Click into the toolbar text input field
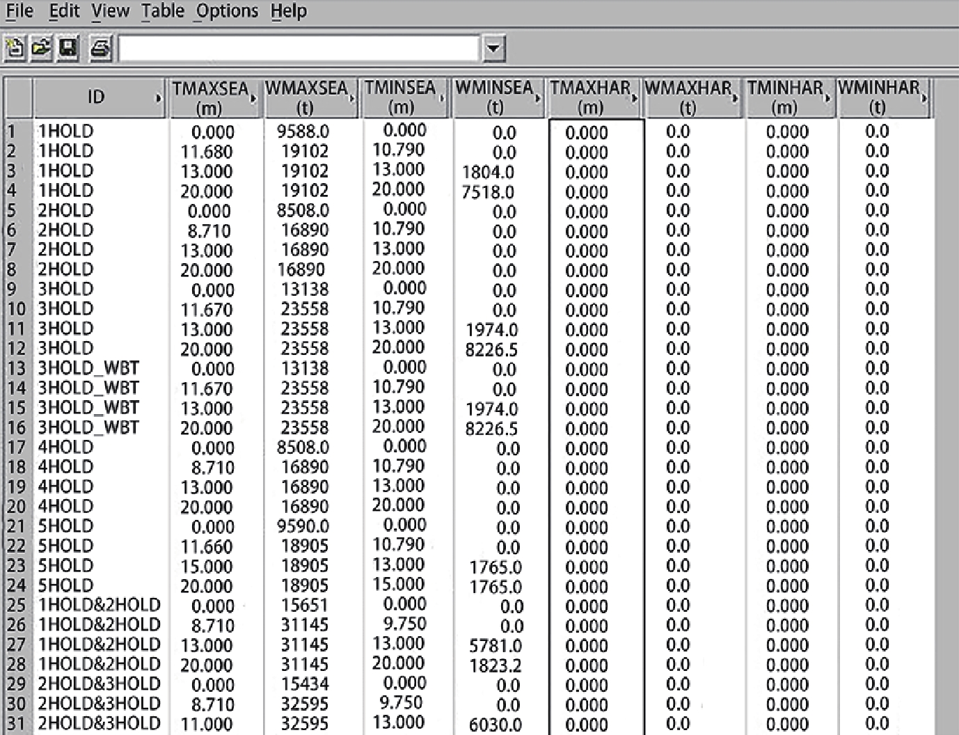 [x=299, y=49]
